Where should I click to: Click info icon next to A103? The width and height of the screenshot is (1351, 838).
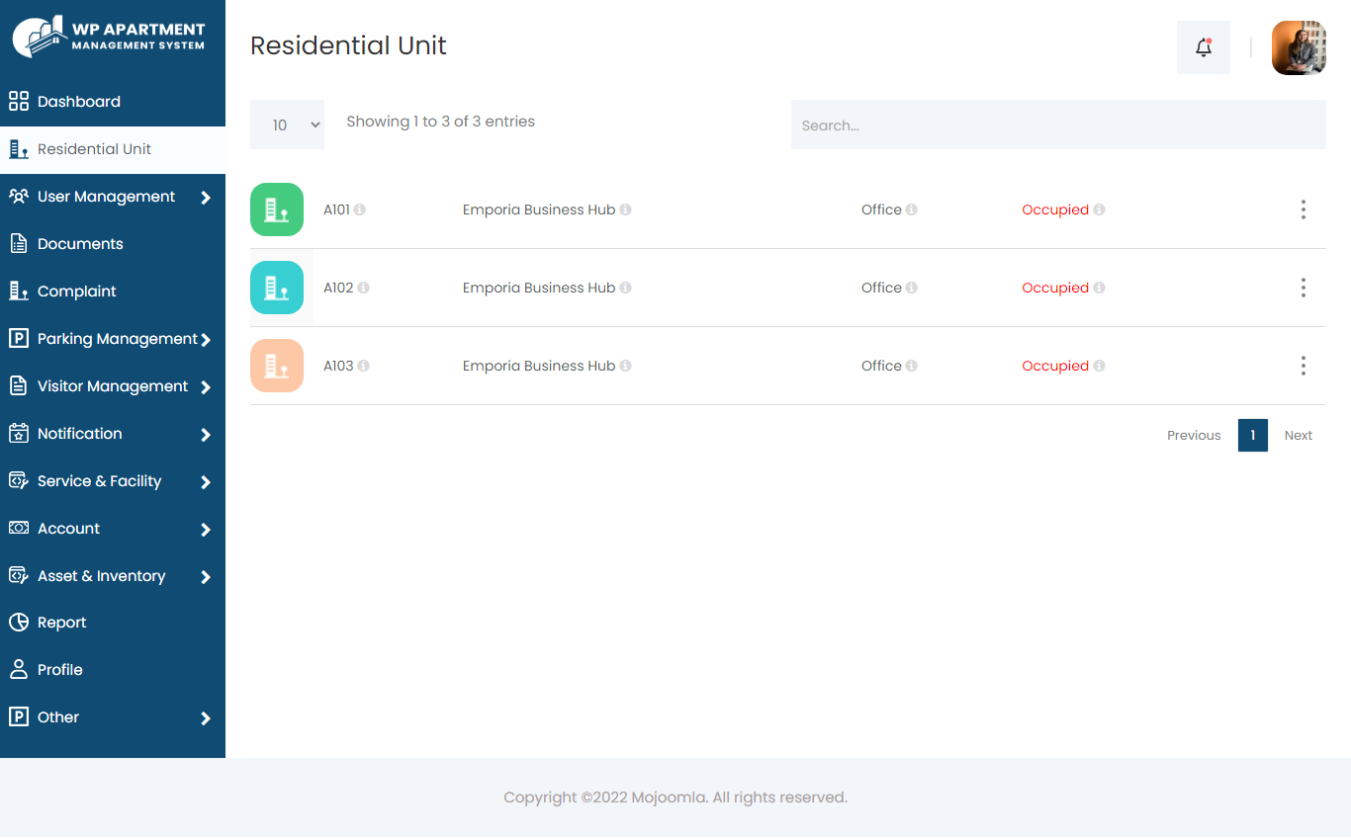pyautogui.click(x=363, y=366)
